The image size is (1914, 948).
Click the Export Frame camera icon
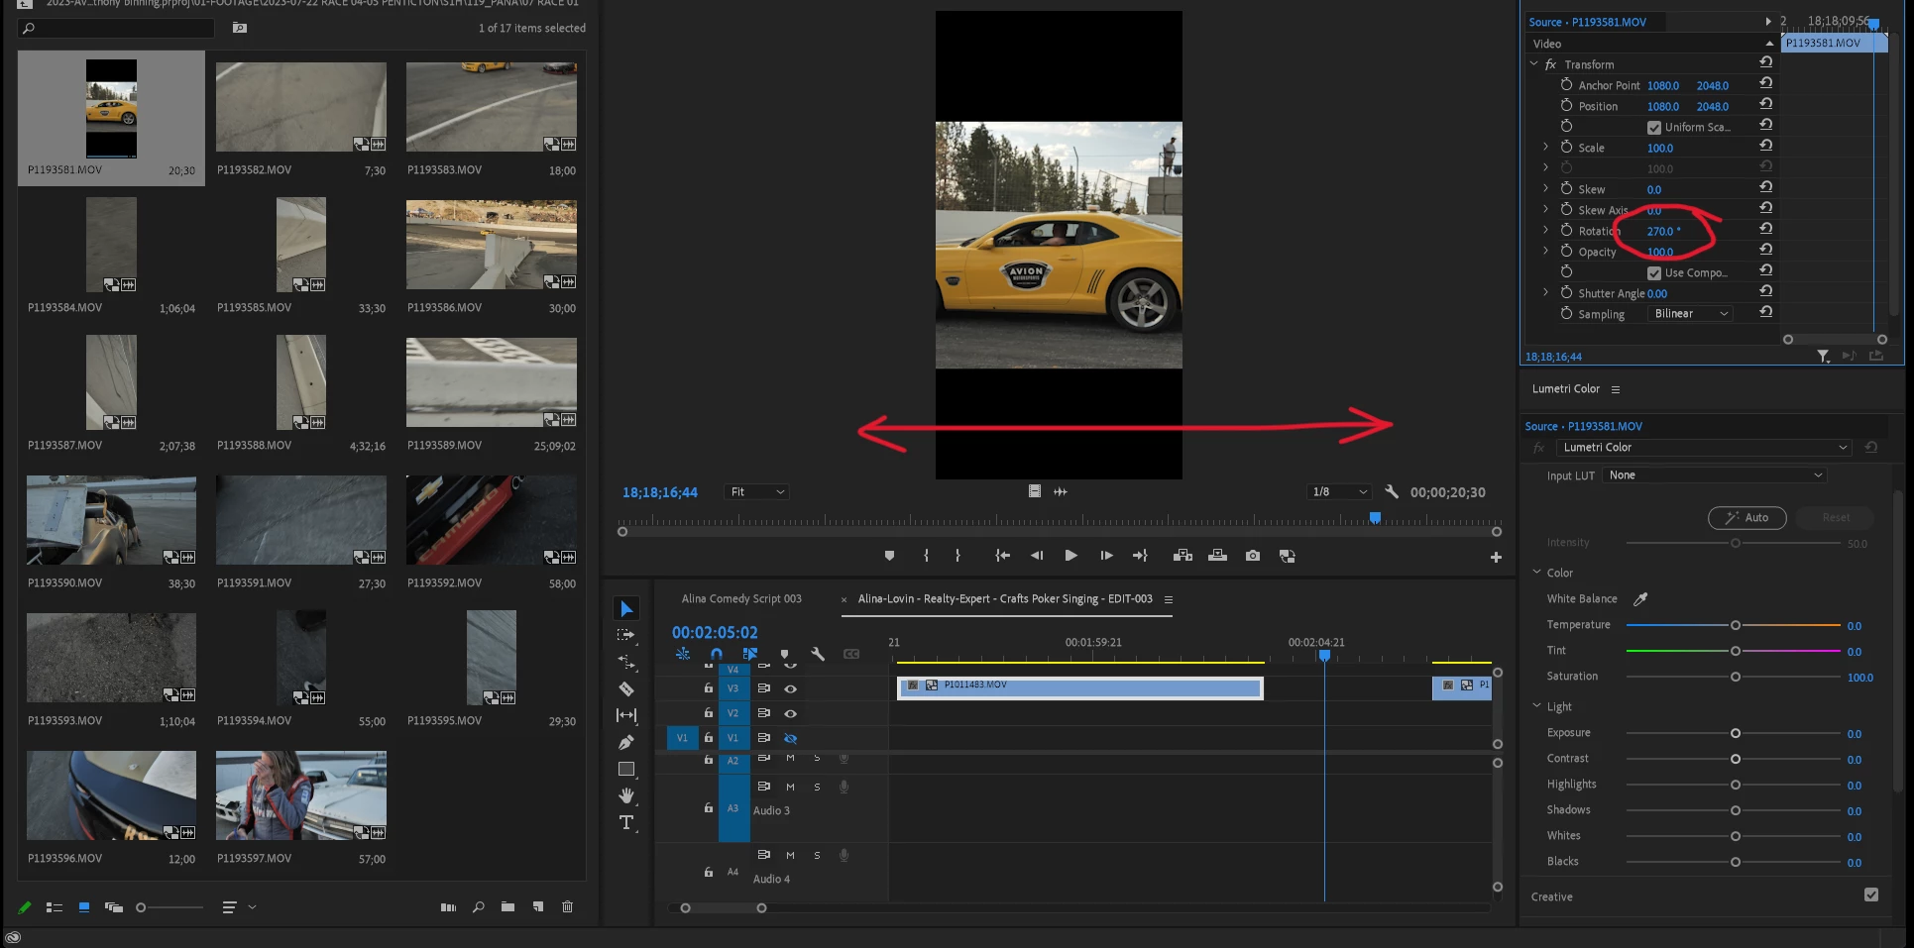pyautogui.click(x=1253, y=556)
